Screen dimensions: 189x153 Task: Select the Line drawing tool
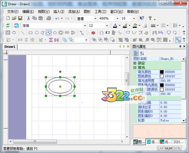[23, 32]
